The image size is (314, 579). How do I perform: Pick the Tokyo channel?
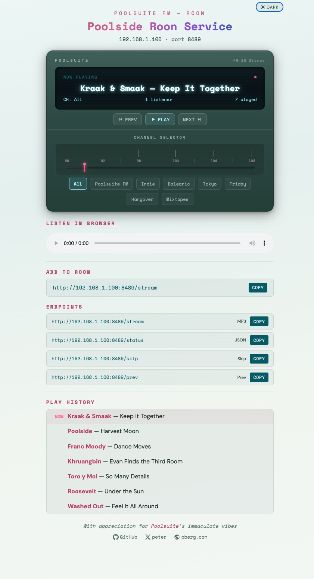click(209, 184)
